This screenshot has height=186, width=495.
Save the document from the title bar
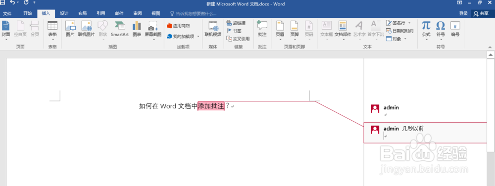point(2,2)
